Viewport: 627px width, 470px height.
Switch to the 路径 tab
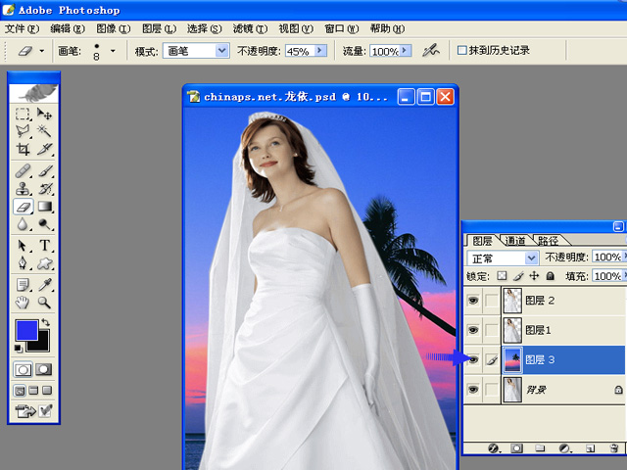point(548,240)
